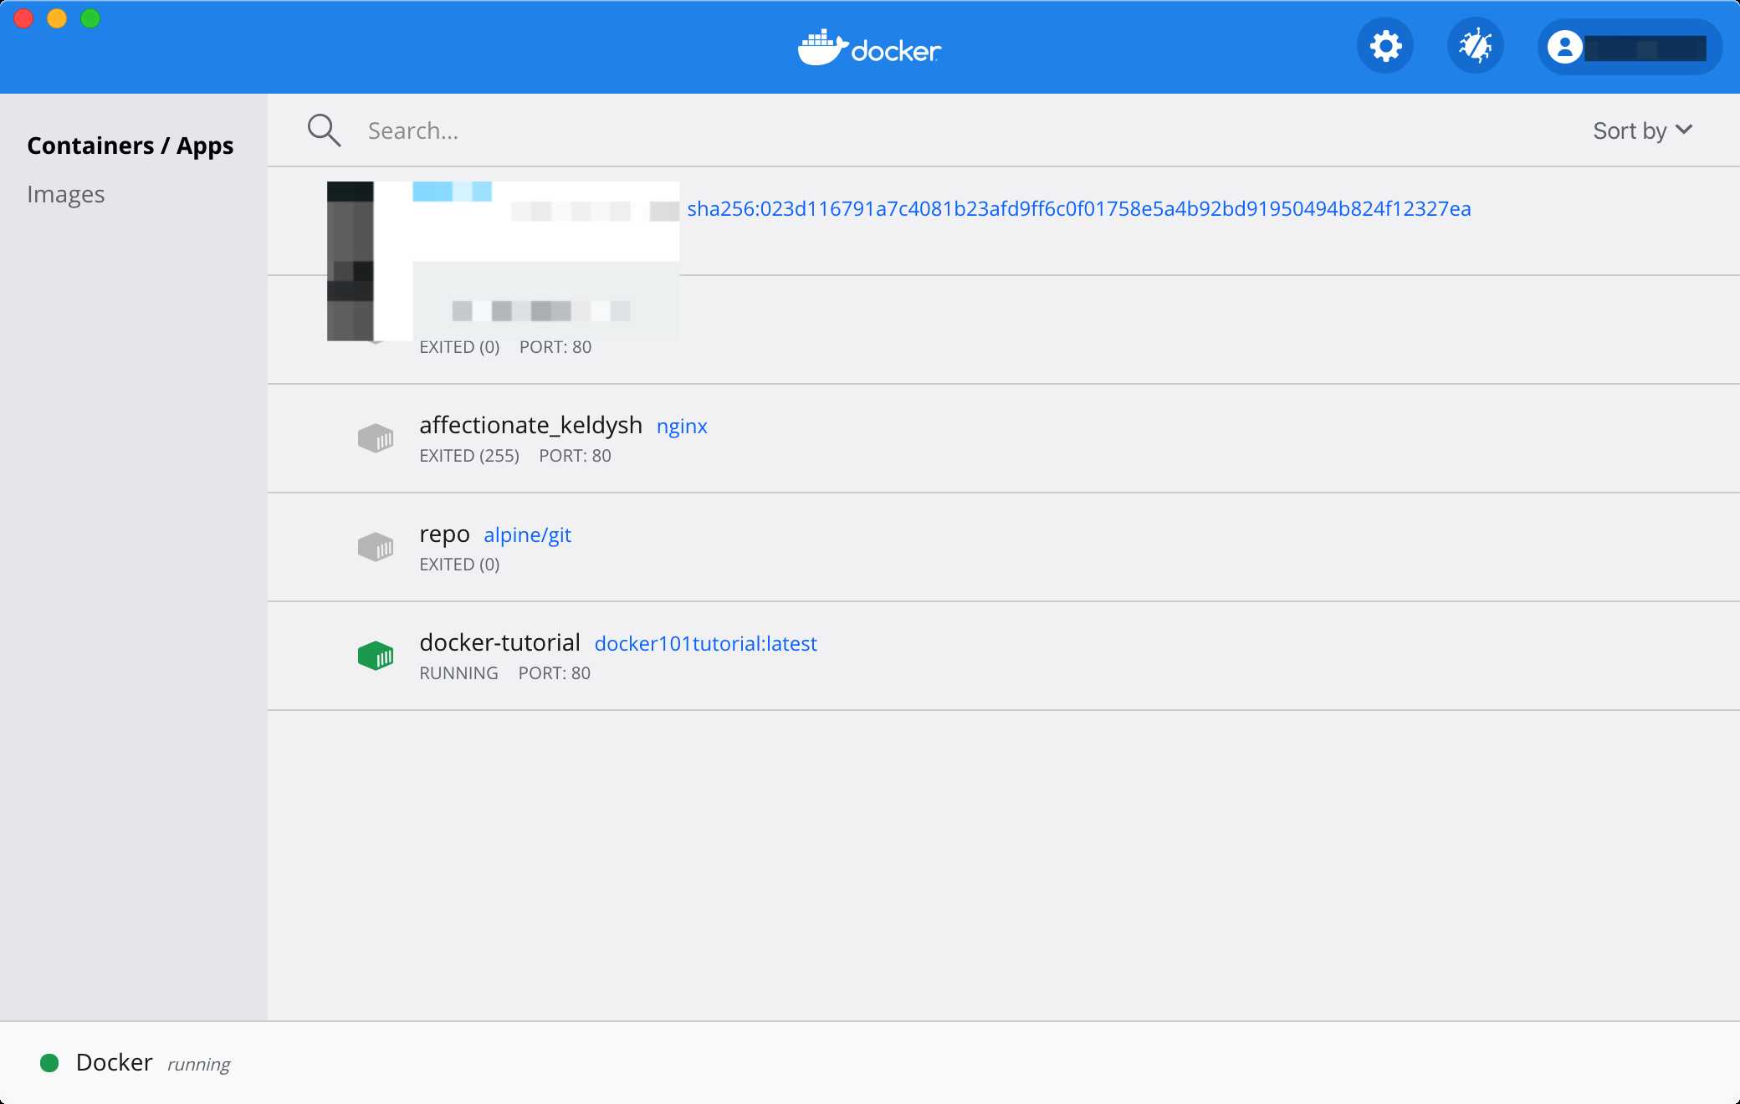The width and height of the screenshot is (1740, 1104).
Task: Click affectionate_keldysh container icon
Action: click(376, 437)
